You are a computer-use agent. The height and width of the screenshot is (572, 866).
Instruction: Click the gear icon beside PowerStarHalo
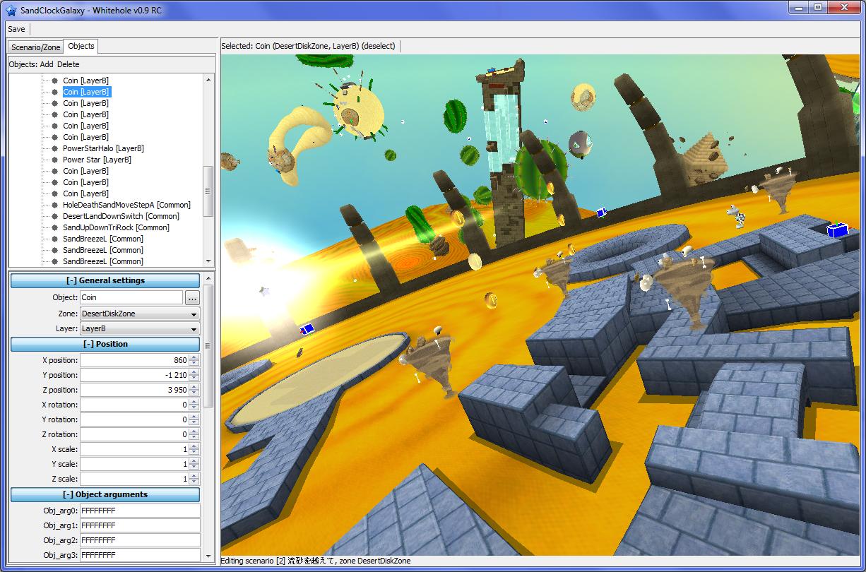(x=55, y=148)
